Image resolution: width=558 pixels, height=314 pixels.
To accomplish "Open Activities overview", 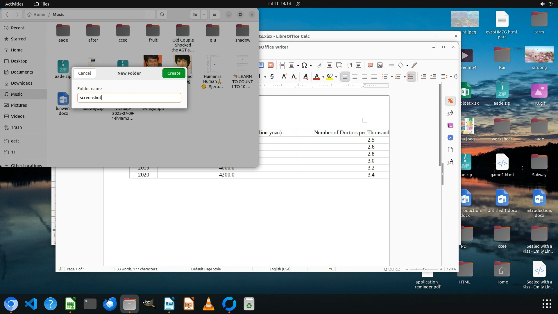I will [14, 4].
